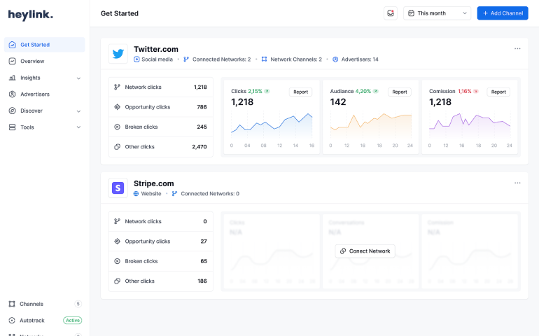Click the Add Channel button
Viewport: 539px width, 336px height.
point(503,13)
